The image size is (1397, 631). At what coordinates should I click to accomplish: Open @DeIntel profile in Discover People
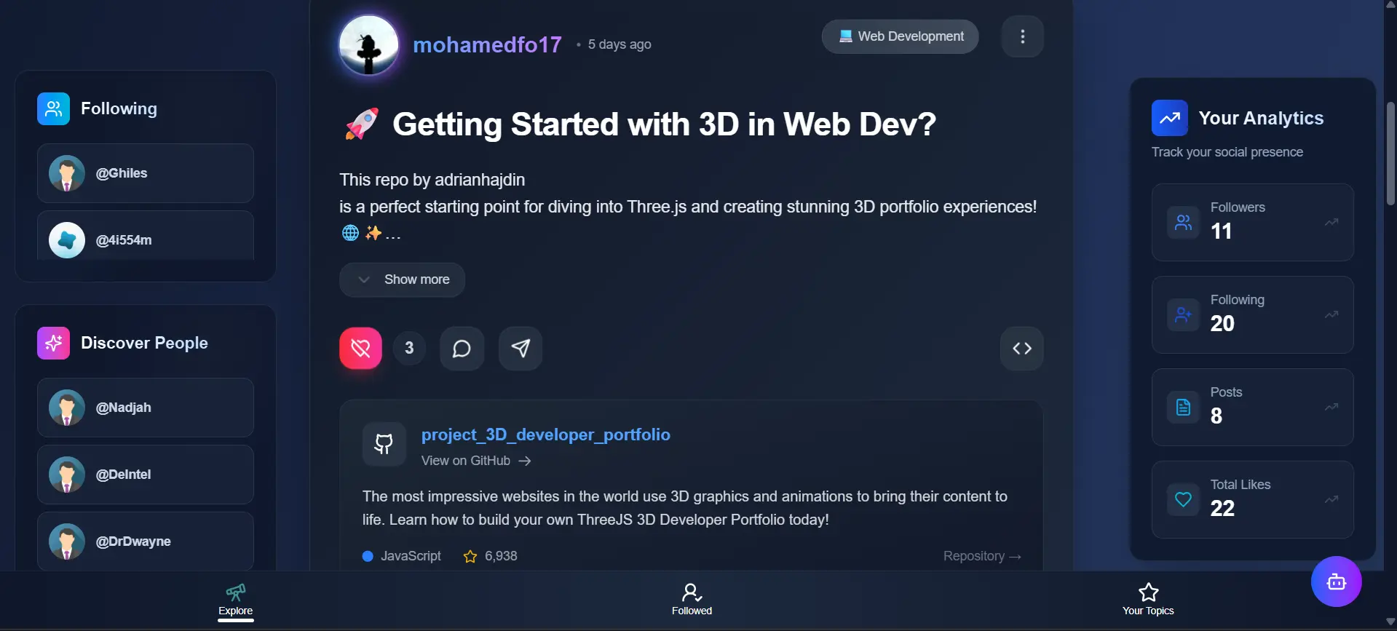146,475
